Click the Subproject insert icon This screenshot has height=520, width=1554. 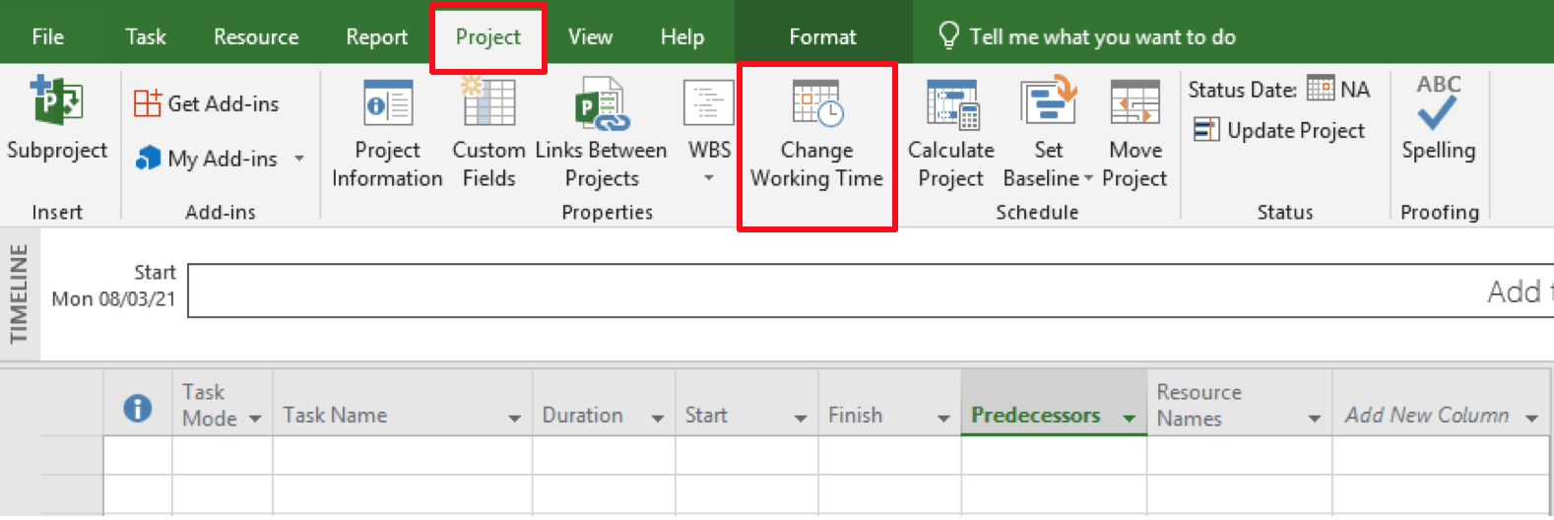tap(56, 100)
